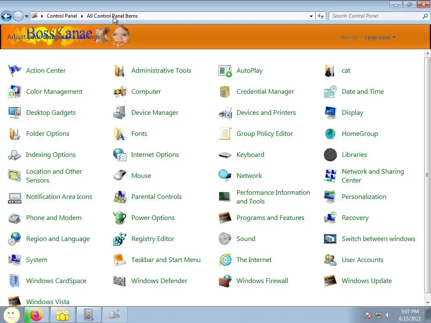Image resolution: width=431 pixels, height=323 pixels.
Task: Open the Action Center flag icon
Action: (x=15, y=71)
